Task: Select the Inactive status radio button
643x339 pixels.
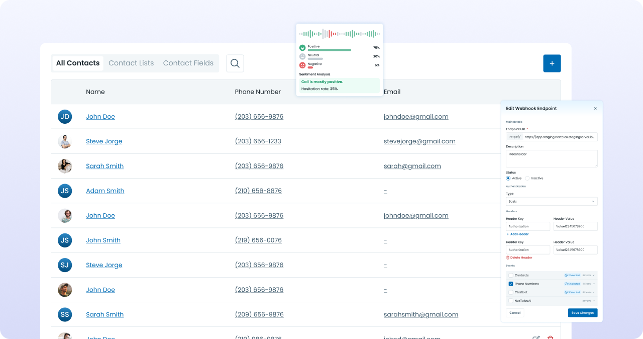Action: pos(527,178)
